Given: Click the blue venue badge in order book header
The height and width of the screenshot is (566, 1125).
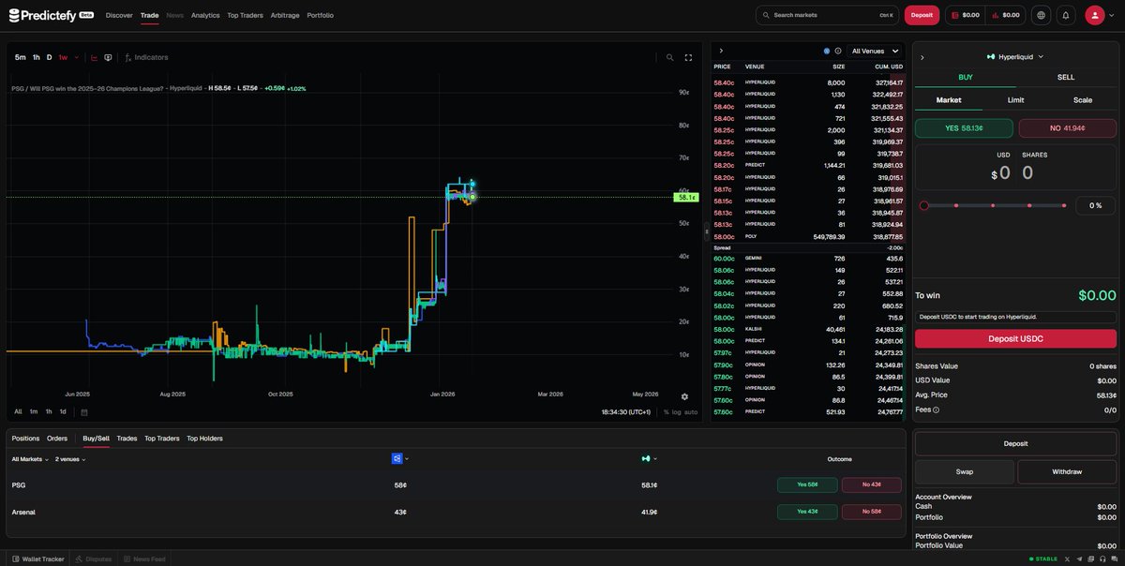Looking at the screenshot, I should pos(826,51).
